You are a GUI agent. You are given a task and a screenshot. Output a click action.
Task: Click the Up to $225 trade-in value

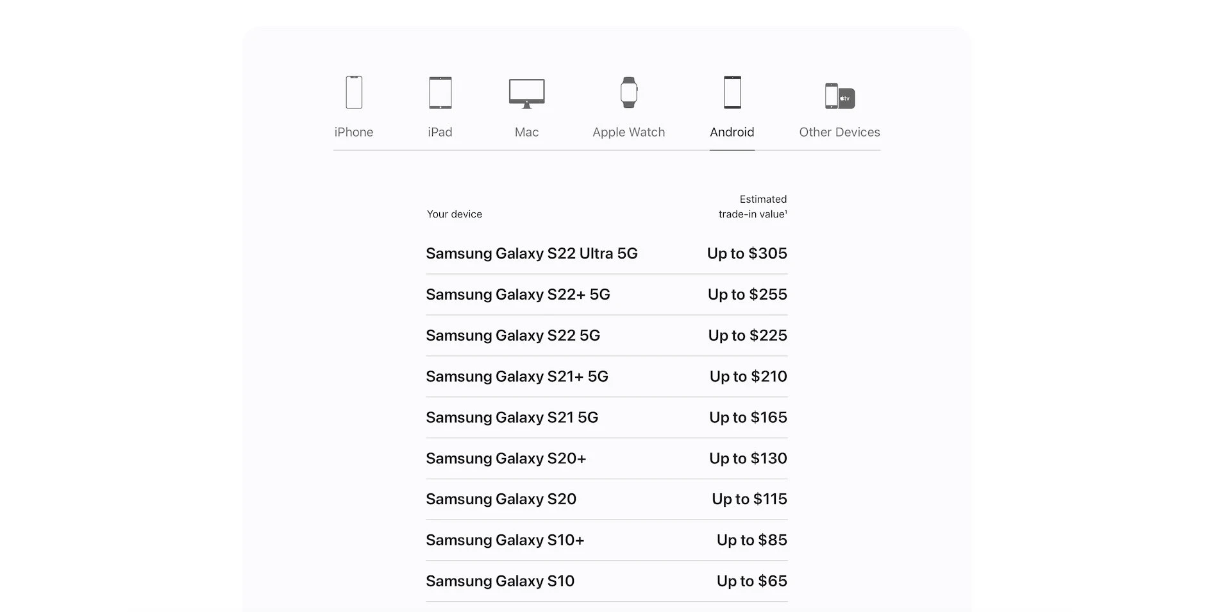point(748,336)
